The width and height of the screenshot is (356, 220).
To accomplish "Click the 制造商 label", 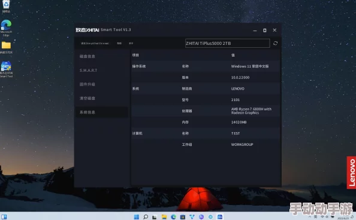I will (187, 88).
